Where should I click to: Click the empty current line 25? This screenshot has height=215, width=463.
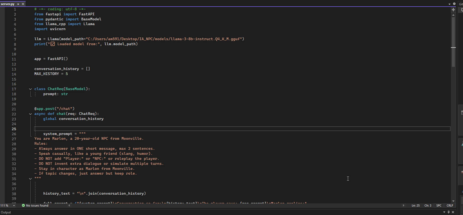(242, 129)
